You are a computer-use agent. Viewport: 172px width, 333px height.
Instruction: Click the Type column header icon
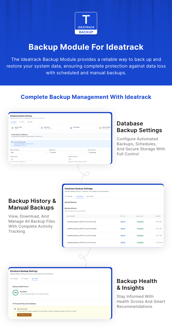click(121, 216)
